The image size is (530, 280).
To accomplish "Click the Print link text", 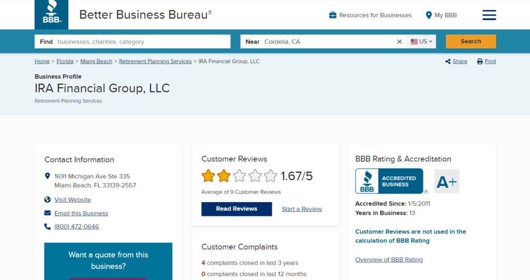I will pyautogui.click(x=490, y=61).
